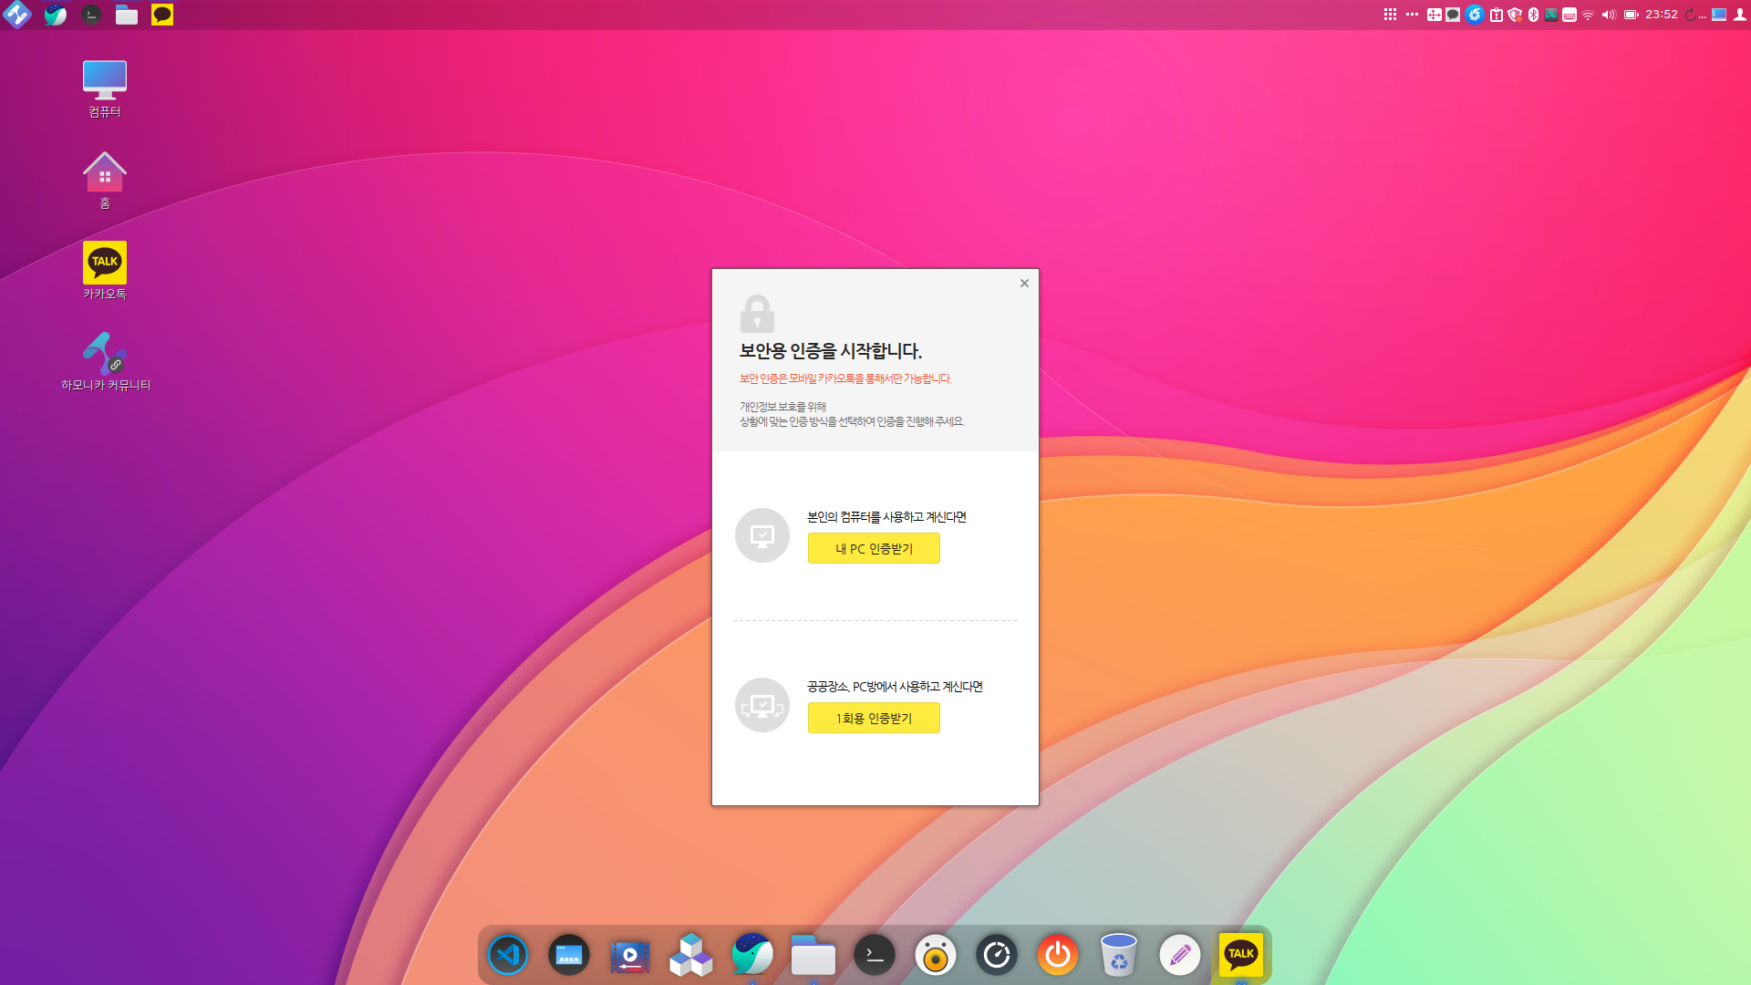
Task: Click 내 PC 인증받기 button
Action: point(873,547)
